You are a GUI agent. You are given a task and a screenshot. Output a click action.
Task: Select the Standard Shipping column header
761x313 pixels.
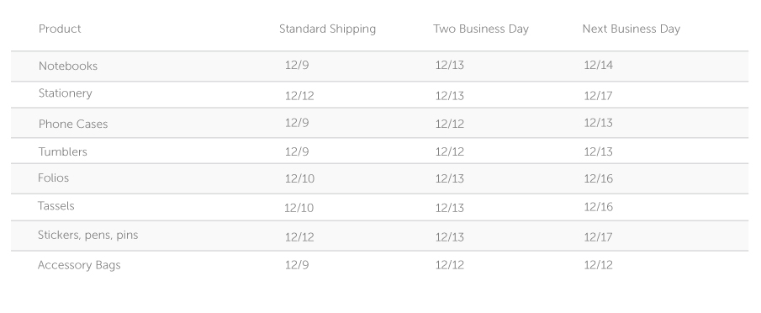328,29
